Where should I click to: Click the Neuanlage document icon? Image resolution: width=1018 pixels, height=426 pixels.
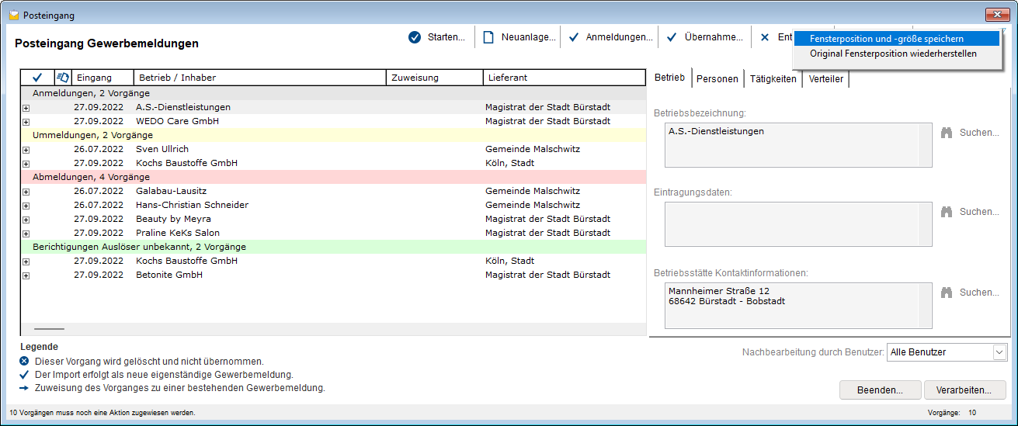[488, 37]
